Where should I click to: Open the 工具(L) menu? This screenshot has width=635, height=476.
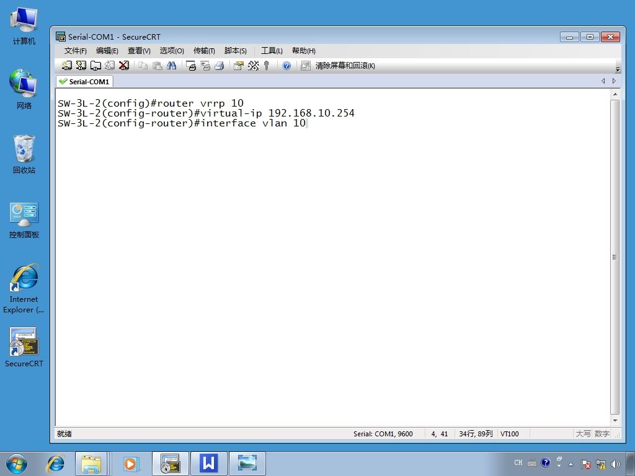pos(272,51)
